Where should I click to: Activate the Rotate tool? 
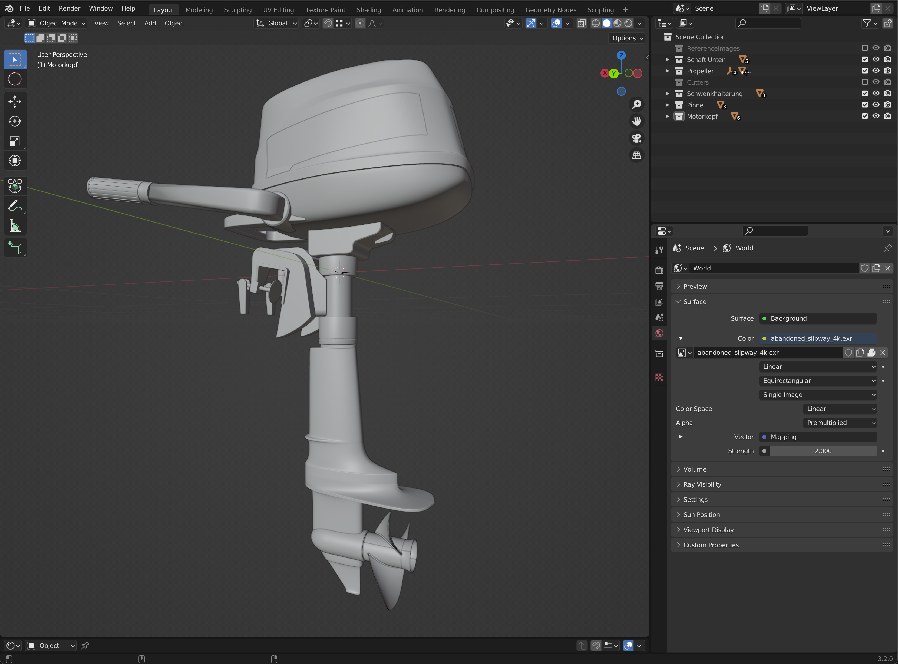(x=15, y=121)
